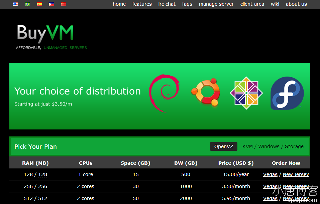Click the Fedora logo in banner

tap(287, 93)
